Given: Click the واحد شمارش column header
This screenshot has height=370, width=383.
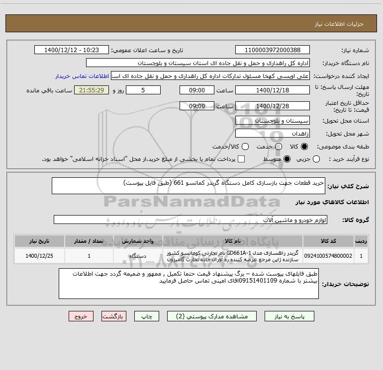Looking at the screenshot, I should pyautogui.click(x=138, y=241).
